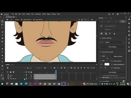
Task: Click the stage width field 1920
Action: pos(103,56)
